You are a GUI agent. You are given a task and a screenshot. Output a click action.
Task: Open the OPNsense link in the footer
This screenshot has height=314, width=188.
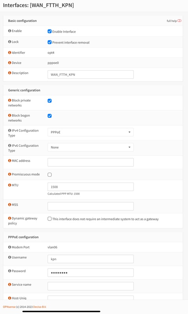click(9, 307)
